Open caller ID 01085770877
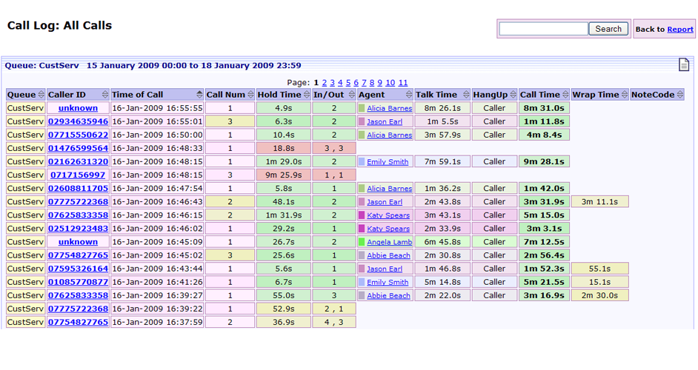This screenshot has width=698, height=370. pos(78,282)
